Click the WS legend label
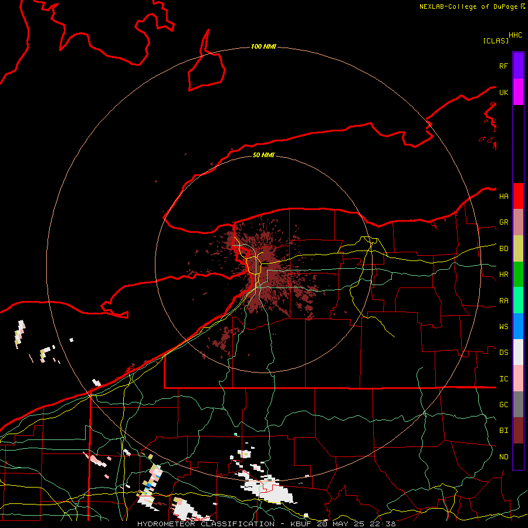Viewport: 528px width, 528px height. tap(503, 327)
